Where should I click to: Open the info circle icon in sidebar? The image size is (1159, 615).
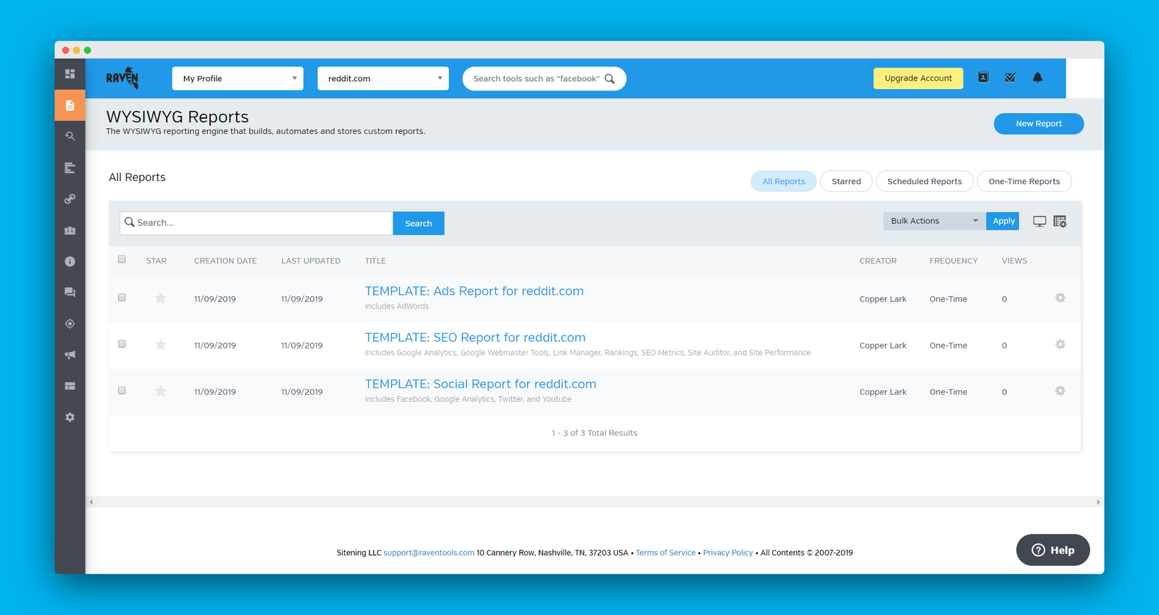click(x=70, y=262)
